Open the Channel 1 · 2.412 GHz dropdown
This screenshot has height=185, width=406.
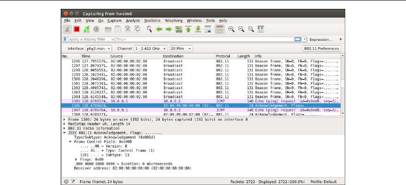coord(150,48)
